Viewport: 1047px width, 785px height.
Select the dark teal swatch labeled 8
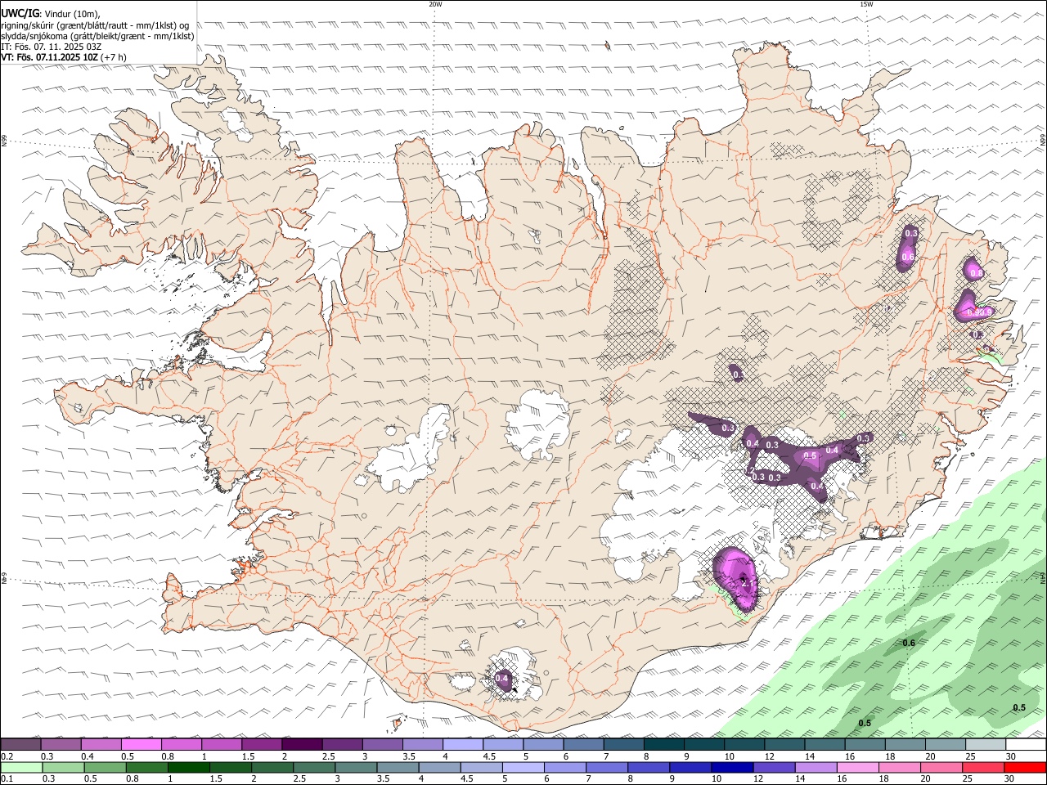point(663,744)
